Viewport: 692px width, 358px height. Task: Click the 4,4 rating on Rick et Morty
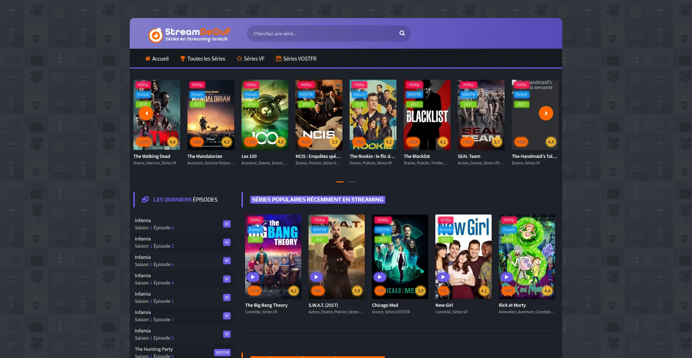click(x=547, y=291)
